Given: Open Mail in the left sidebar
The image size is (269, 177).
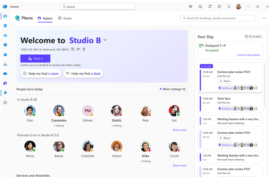Looking at the screenshot, I should point(5,16).
